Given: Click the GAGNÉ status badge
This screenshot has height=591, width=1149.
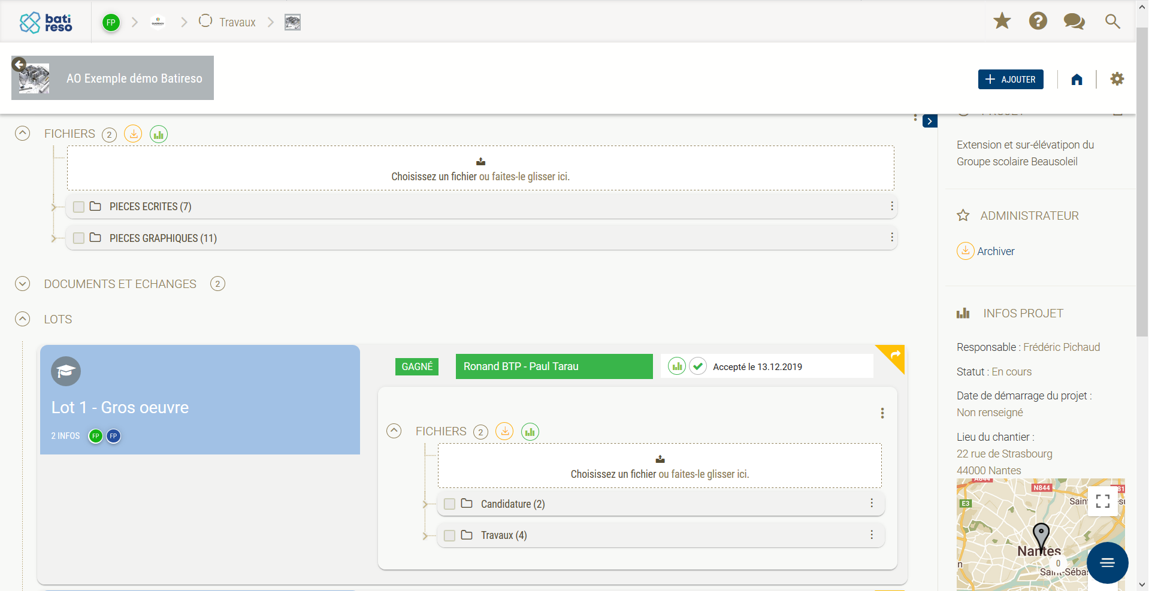Looking at the screenshot, I should (x=417, y=366).
